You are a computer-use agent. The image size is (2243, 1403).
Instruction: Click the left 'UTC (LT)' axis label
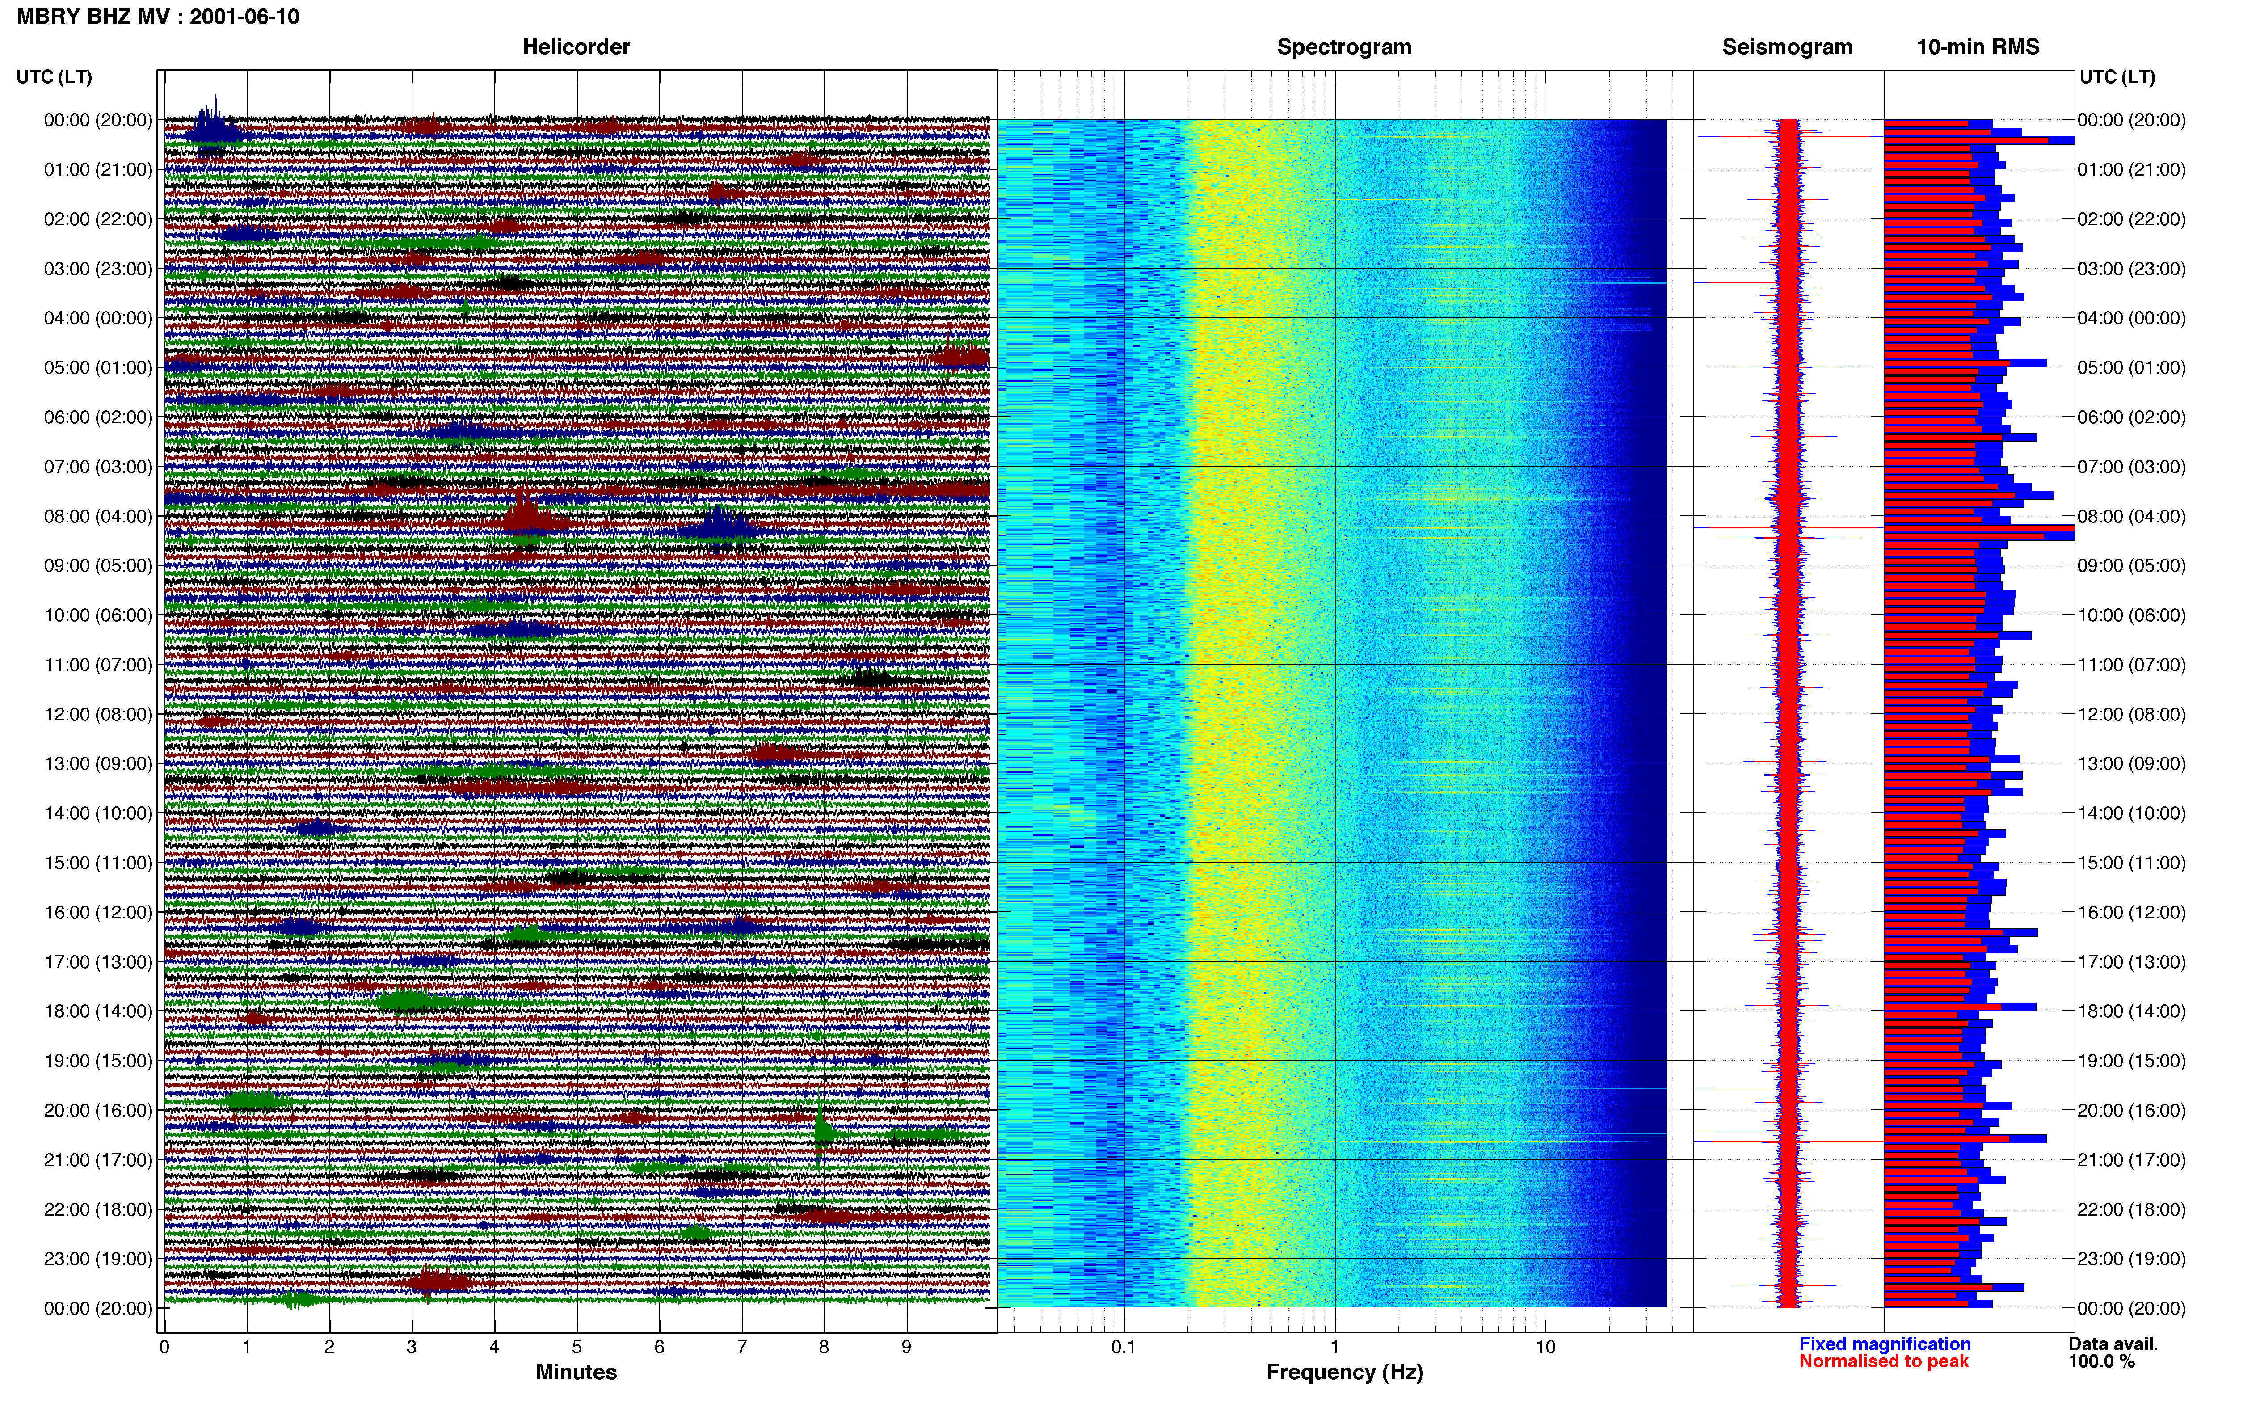tap(54, 77)
